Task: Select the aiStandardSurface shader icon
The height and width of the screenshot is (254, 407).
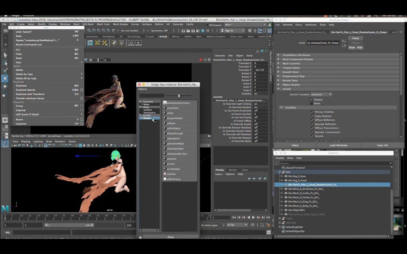Action: click(165, 154)
